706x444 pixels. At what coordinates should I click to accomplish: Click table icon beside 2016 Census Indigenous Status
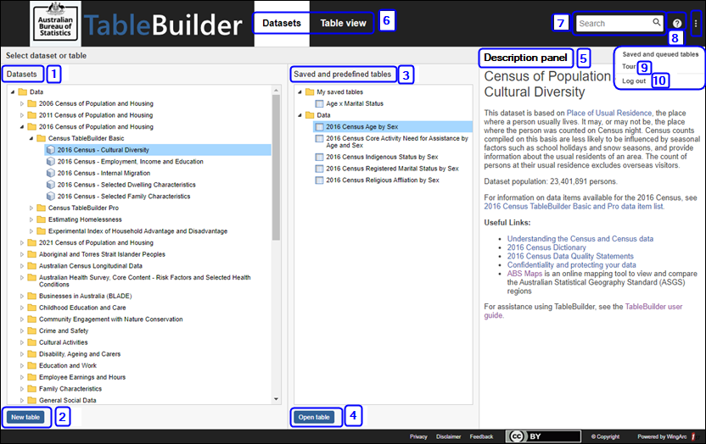pos(319,157)
